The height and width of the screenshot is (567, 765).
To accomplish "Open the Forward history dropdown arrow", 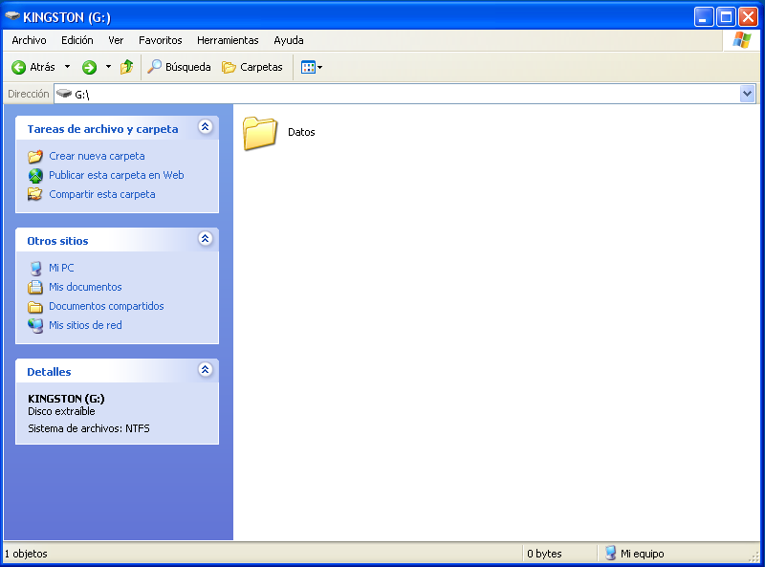I will 108,67.
